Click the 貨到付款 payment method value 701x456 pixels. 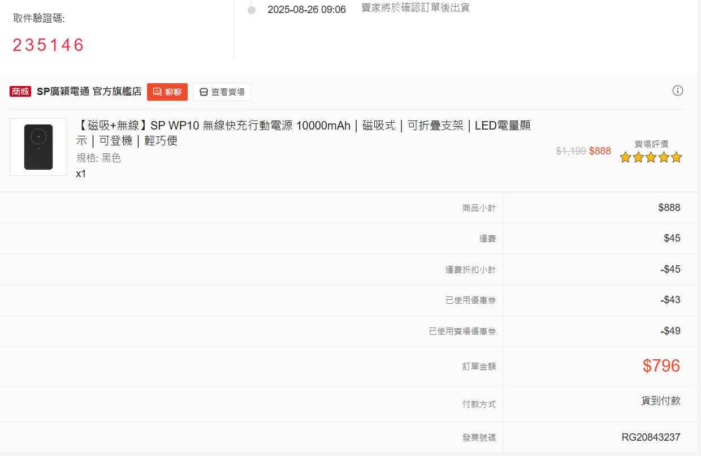tap(660, 401)
